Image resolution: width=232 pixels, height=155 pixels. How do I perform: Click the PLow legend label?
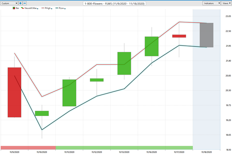coord(61,8)
